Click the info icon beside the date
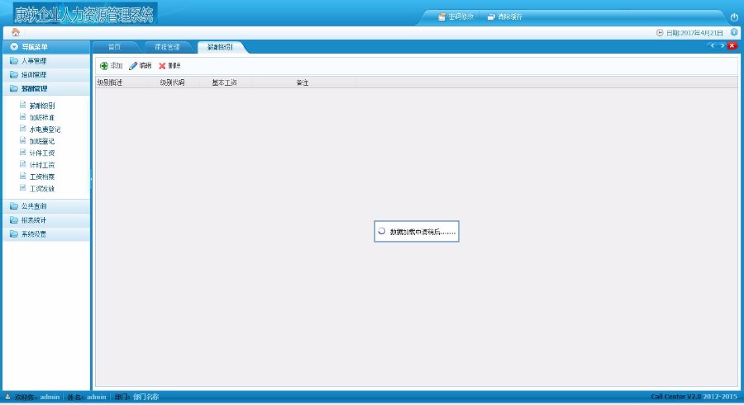The width and height of the screenshot is (744, 405). [734, 32]
